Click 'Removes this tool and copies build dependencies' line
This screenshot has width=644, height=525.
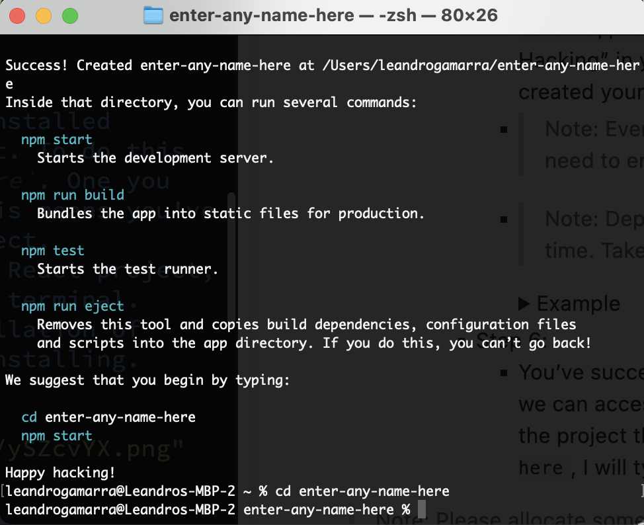pyautogui.click(x=306, y=325)
